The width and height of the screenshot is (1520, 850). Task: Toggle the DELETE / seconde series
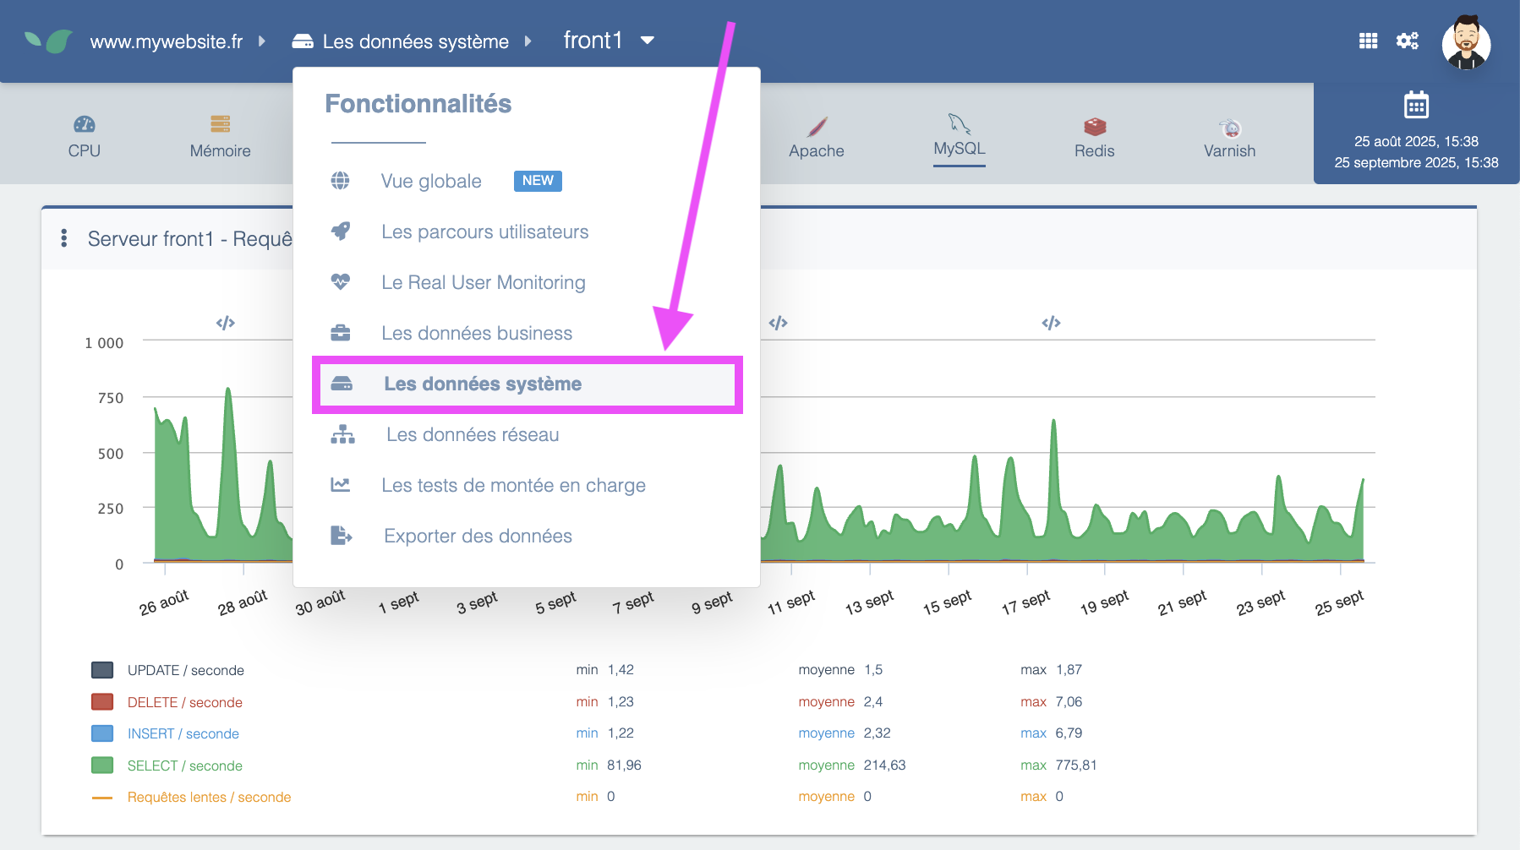pos(184,702)
